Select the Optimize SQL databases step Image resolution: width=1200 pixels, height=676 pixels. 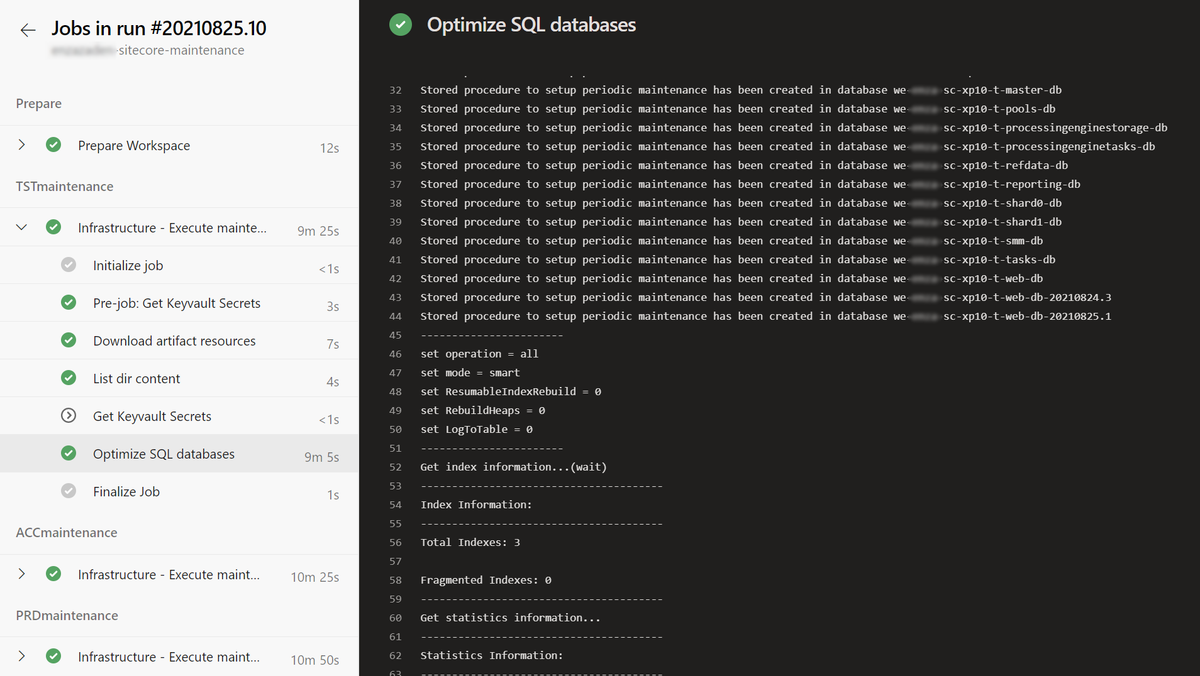(x=164, y=454)
